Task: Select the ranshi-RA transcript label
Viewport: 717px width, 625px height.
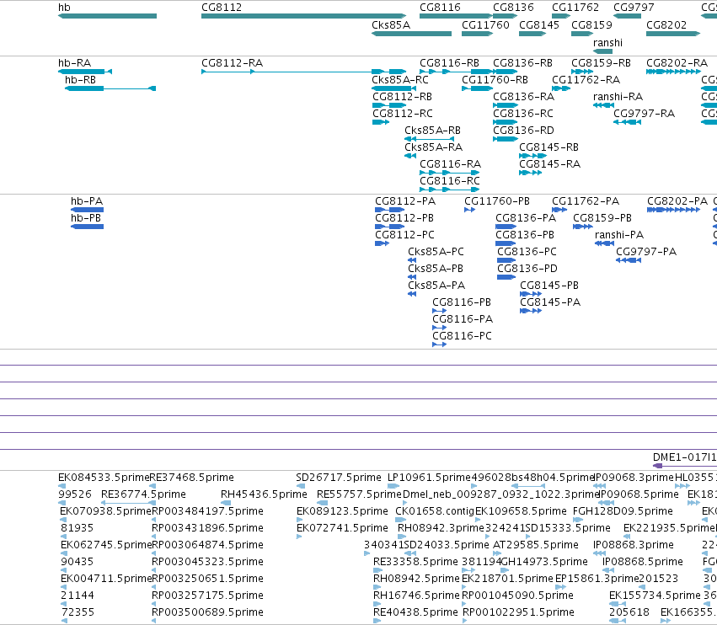Action: coord(618,97)
